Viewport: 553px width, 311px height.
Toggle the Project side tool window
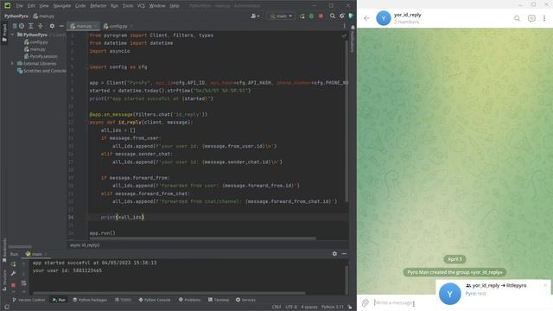[4, 33]
